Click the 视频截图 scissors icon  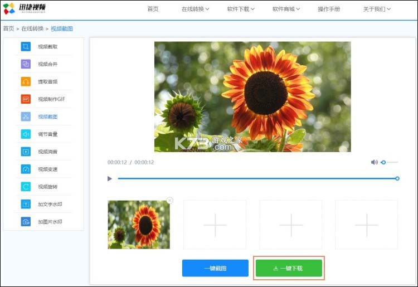tap(26, 116)
